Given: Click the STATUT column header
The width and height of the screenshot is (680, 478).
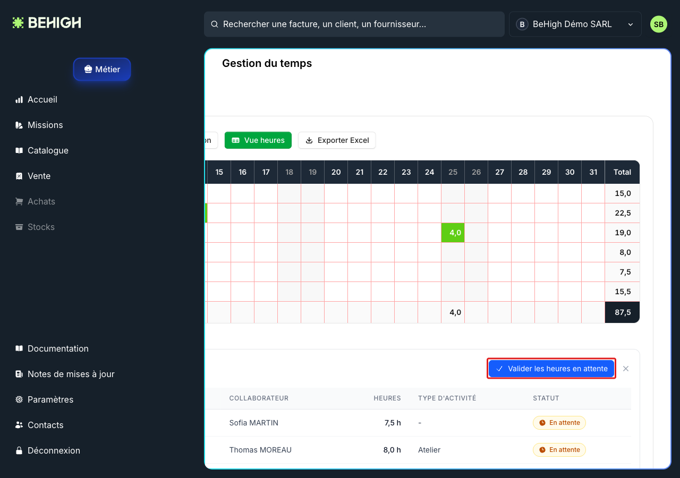Looking at the screenshot, I should pyautogui.click(x=546, y=398).
